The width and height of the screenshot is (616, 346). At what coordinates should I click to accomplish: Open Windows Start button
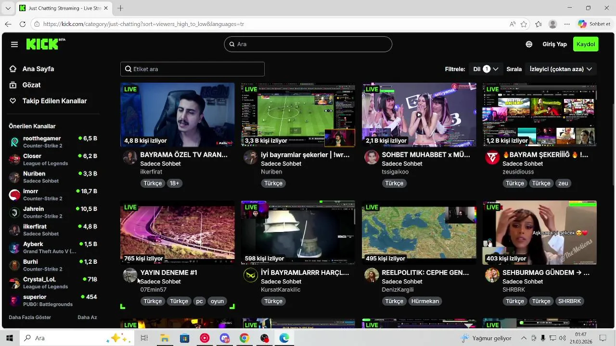10,338
